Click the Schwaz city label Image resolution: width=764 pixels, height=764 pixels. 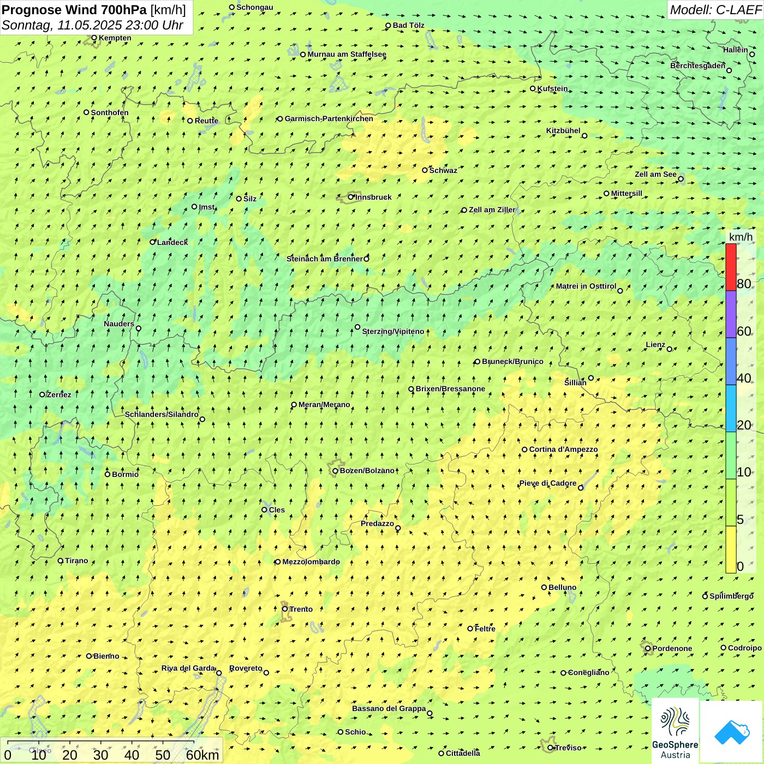[443, 170]
